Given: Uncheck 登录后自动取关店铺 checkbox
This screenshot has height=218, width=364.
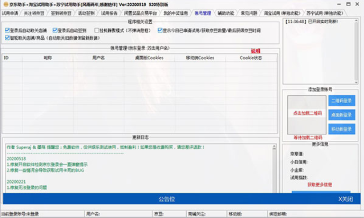Looking at the screenshot, I should pos(7,30).
